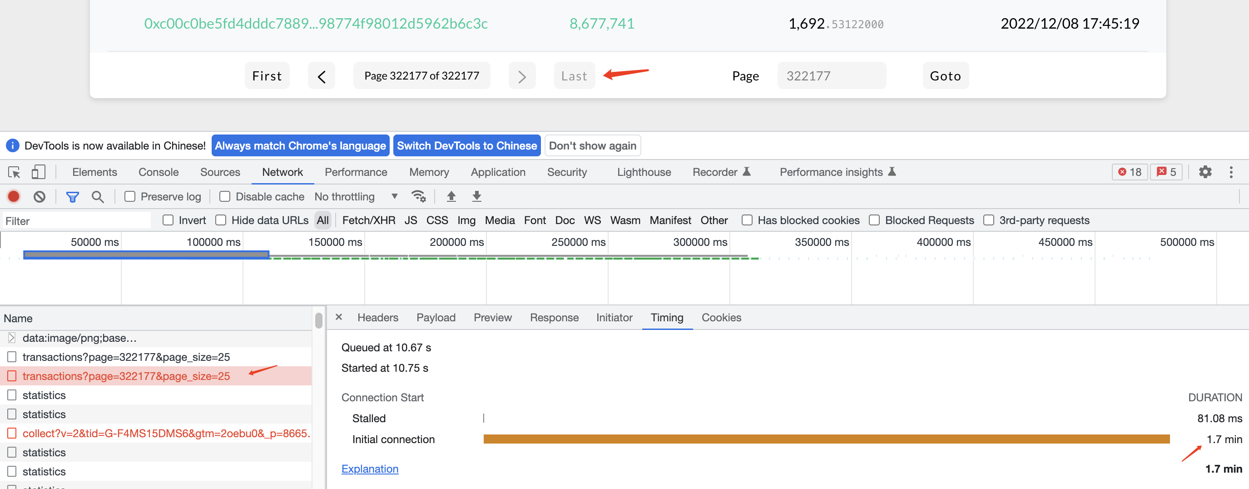Check the Invert filter checkbox
This screenshot has height=489, width=1249.
tap(168, 220)
